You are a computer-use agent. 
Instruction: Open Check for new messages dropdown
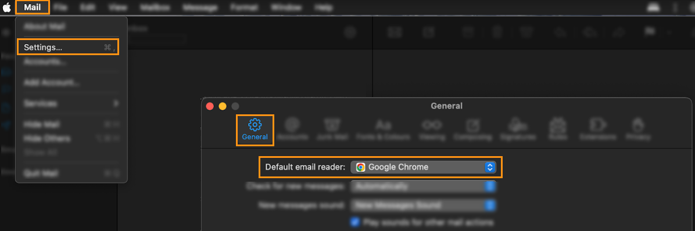tap(423, 186)
